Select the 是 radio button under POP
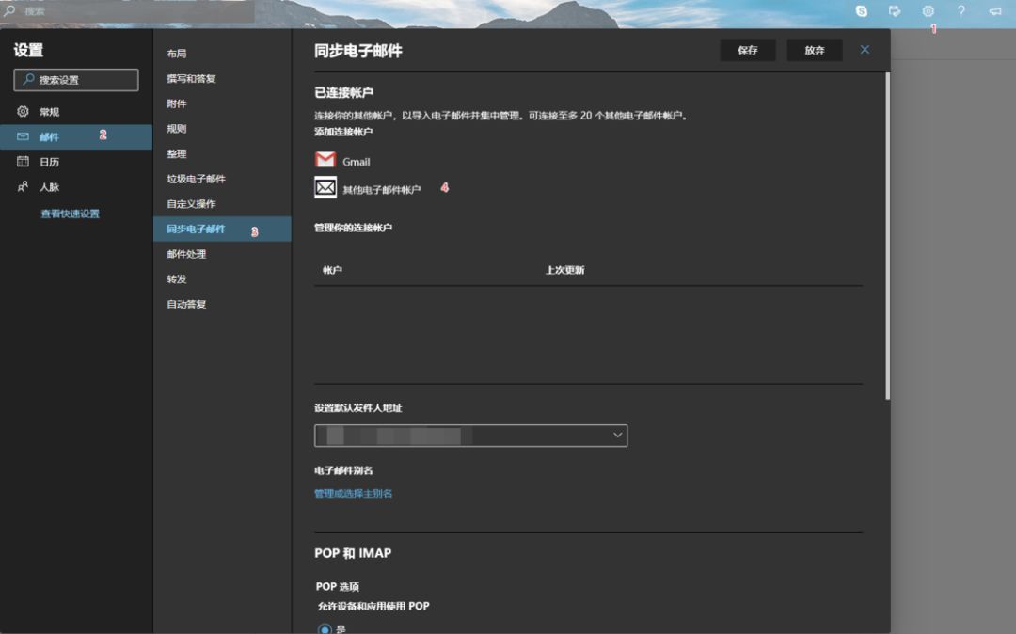This screenshot has height=634, width=1016. tap(325, 628)
